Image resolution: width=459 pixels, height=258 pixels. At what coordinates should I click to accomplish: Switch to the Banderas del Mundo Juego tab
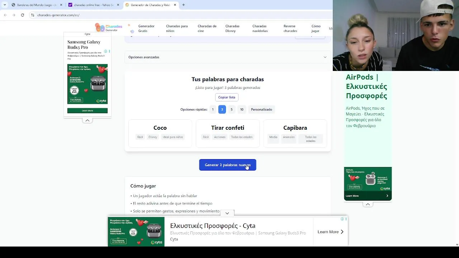(37, 5)
